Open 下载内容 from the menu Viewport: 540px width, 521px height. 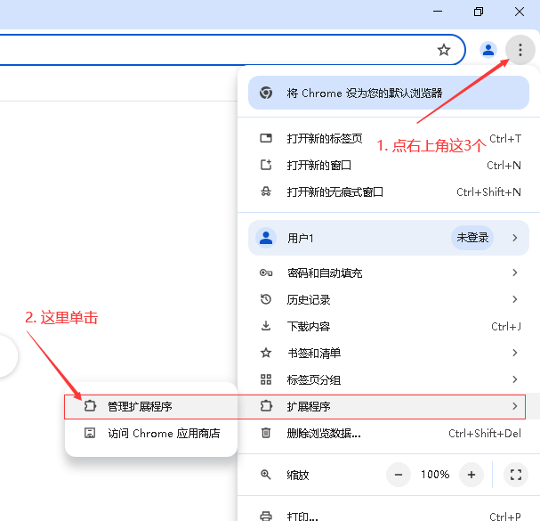point(308,326)
